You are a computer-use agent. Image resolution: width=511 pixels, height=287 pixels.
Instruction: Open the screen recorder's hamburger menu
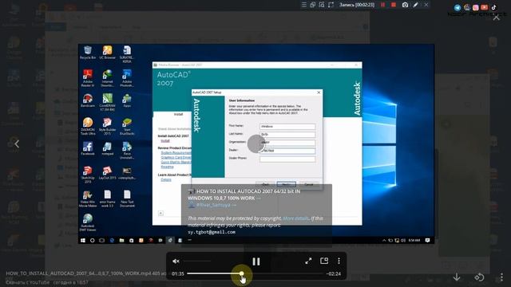pyautogui.click(x=303, y=5)
